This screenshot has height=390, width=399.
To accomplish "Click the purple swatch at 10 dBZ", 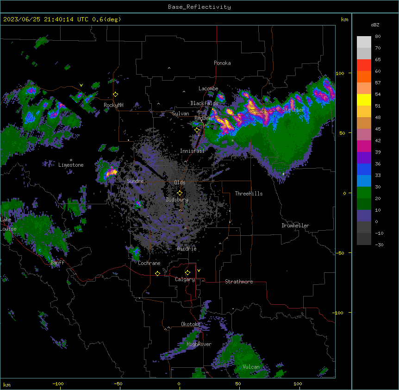I will coord(364,216).
